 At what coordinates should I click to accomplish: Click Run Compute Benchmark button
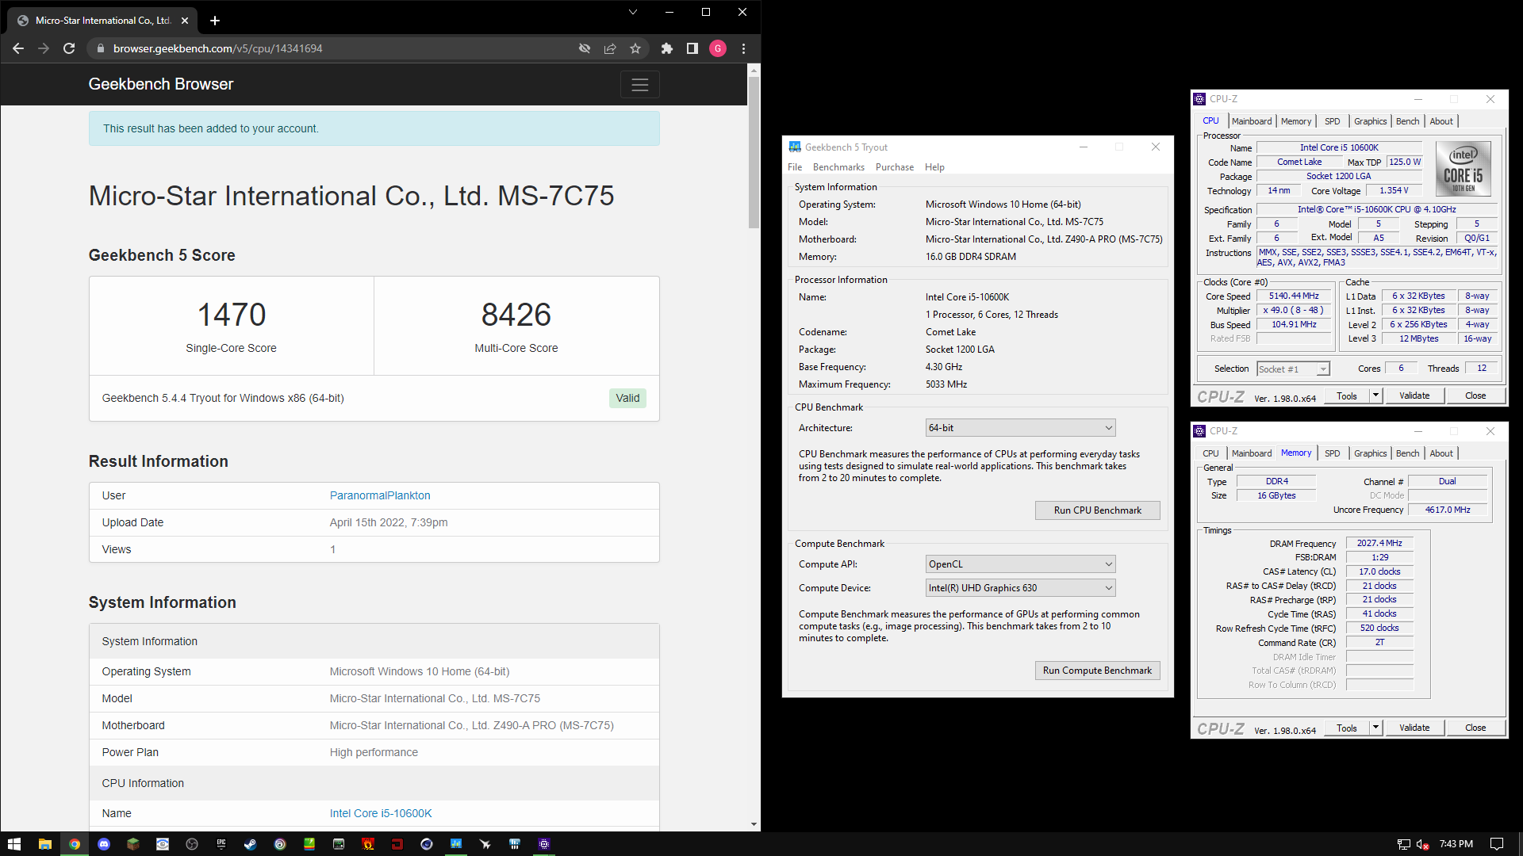click(x=1098, y=671)
